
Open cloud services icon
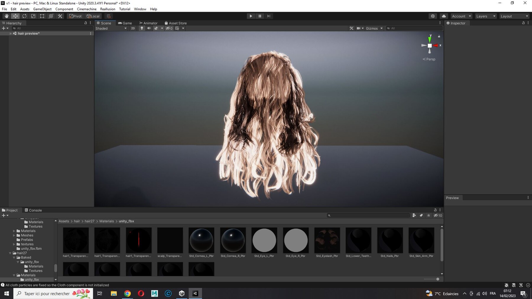pos(444,16)
